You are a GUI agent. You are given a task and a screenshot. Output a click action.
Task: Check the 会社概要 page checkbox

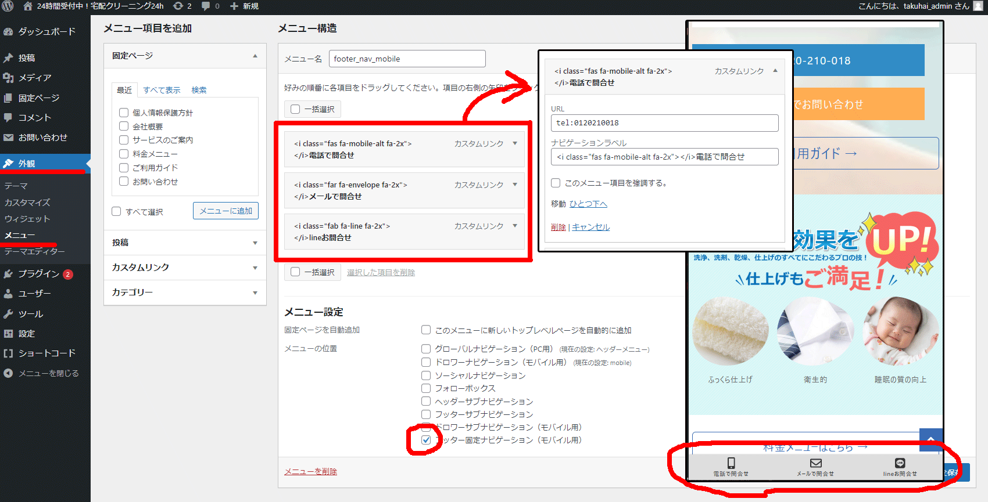[x=124, y=126]
